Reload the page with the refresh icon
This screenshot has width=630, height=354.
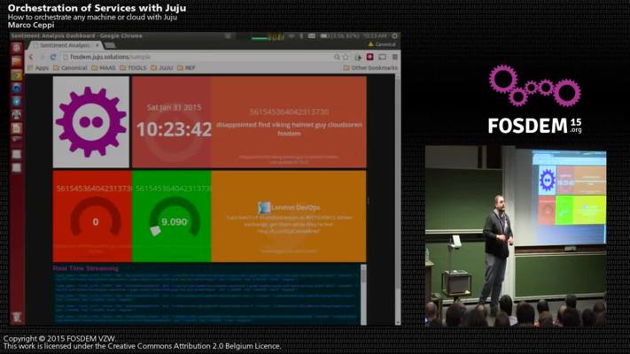tap(52, 57)
